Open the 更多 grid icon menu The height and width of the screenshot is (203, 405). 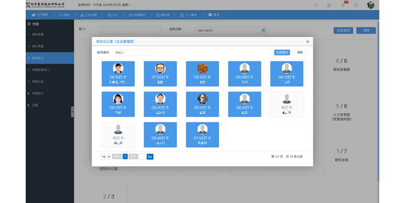(210, 15)
